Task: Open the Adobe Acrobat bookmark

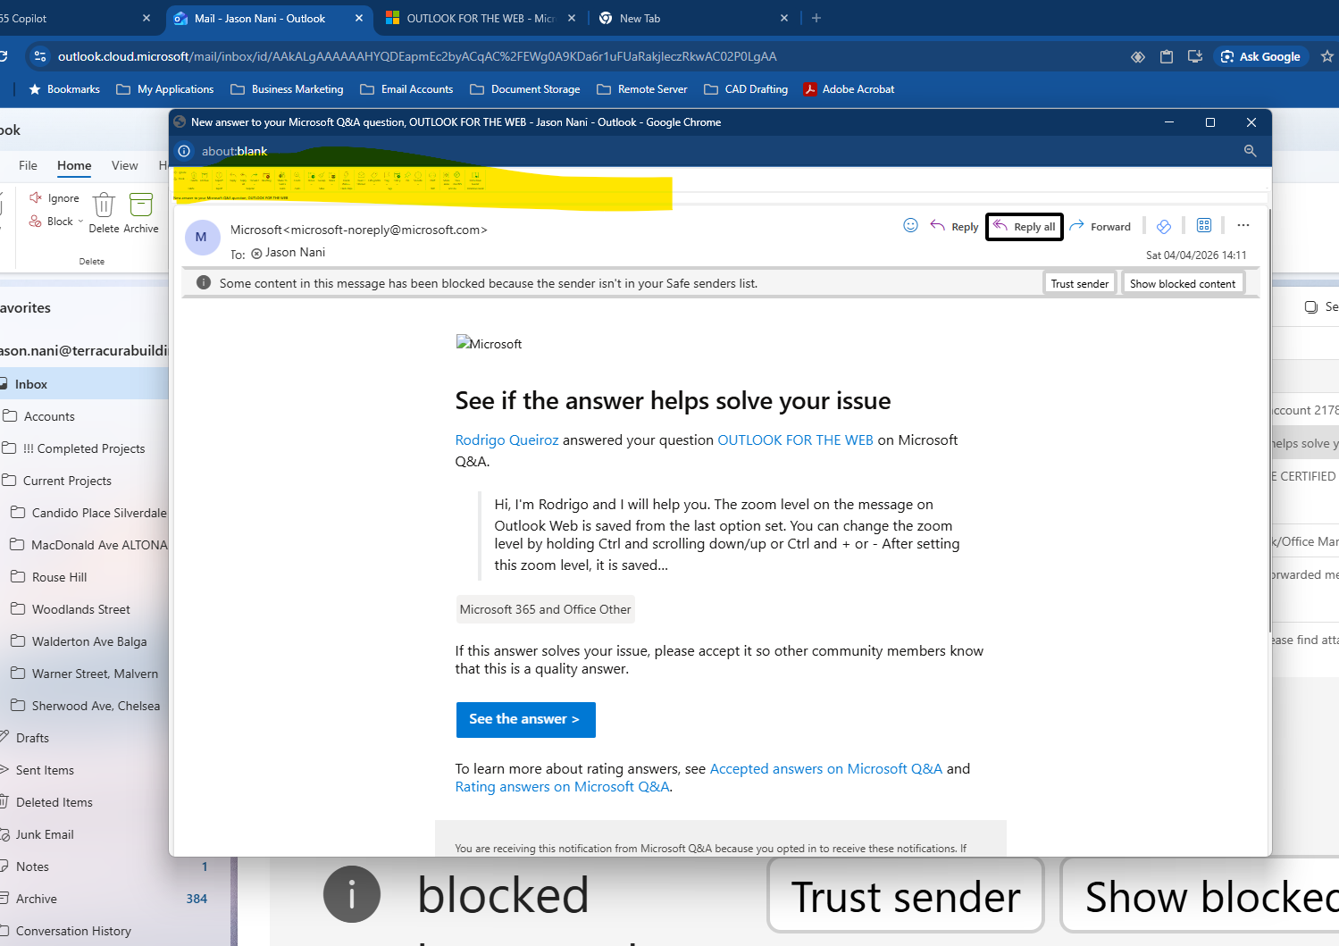Action: (x=849, y=89)
